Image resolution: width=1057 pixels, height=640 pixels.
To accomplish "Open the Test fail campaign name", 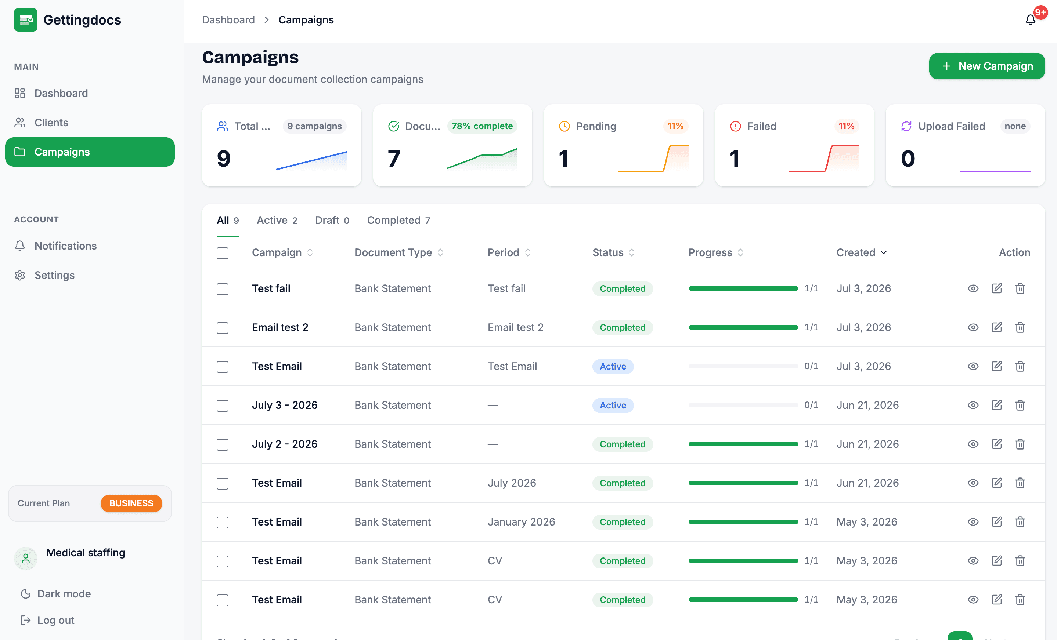I will click(271, 288).
